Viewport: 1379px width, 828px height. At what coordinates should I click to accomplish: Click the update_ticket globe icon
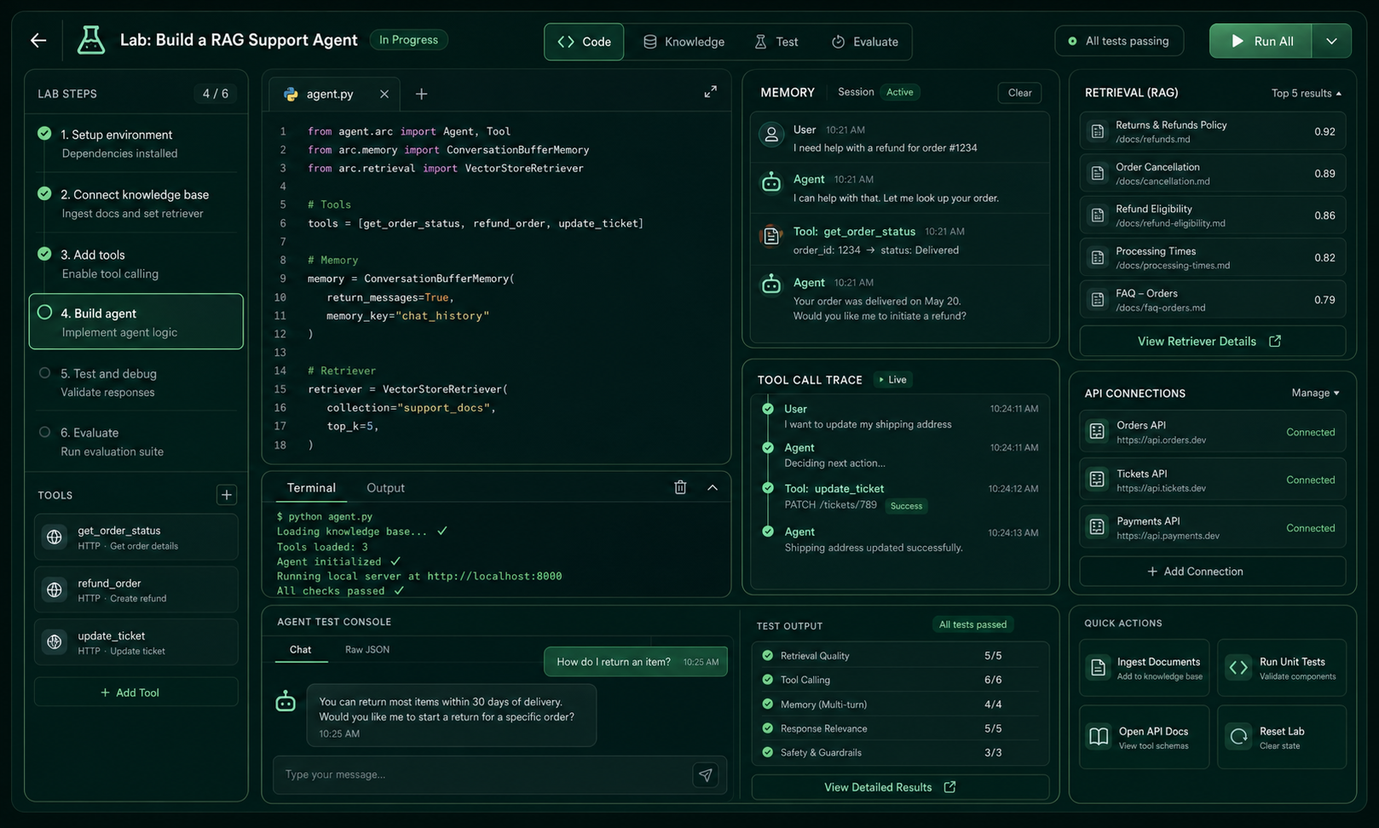point(55,642)
